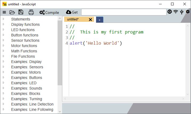
Task: Expand the Button functions arrow
Action: pos(3,35)
